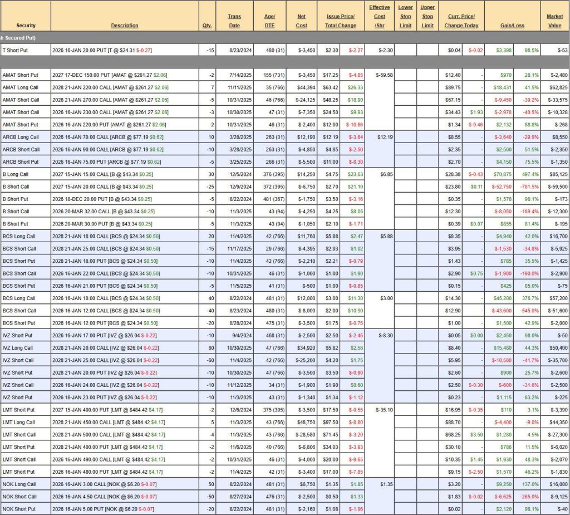Click the Net Cost column header
This screenshot has height=515, width=570.
(x=301, y=21)
